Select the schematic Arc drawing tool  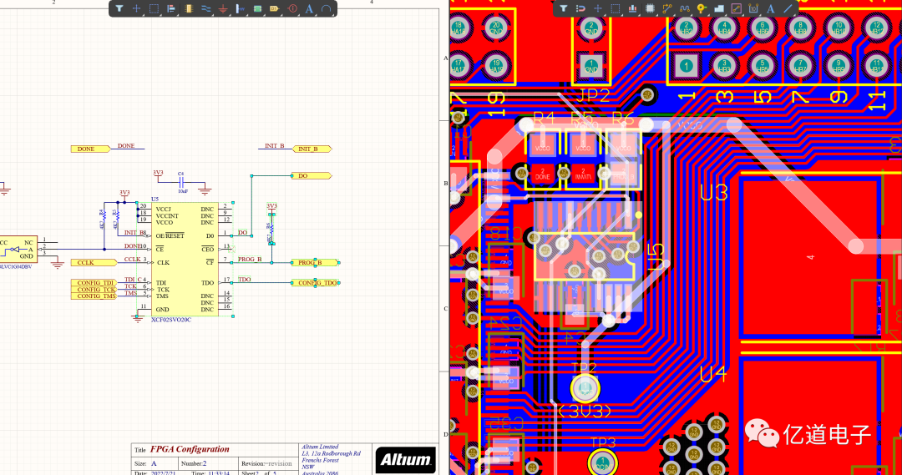click(x=327, y=8)
